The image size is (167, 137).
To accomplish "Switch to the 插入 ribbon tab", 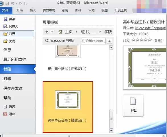I will (33, 10).
